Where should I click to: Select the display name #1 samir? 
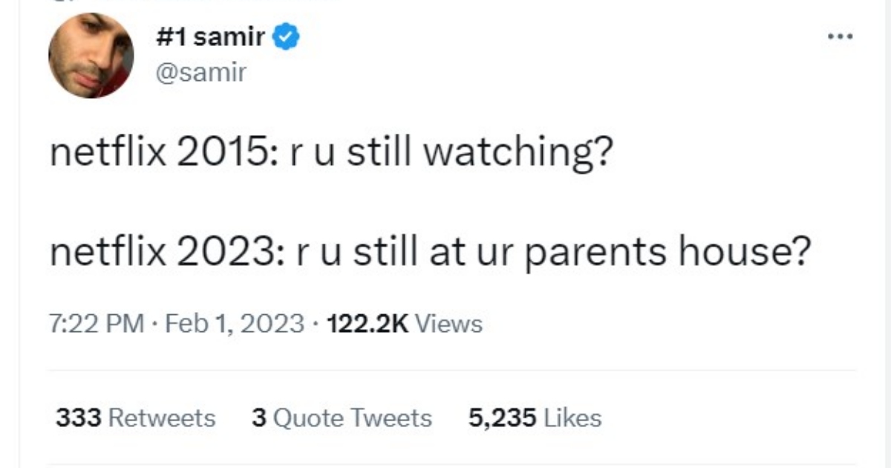point(213,35)
